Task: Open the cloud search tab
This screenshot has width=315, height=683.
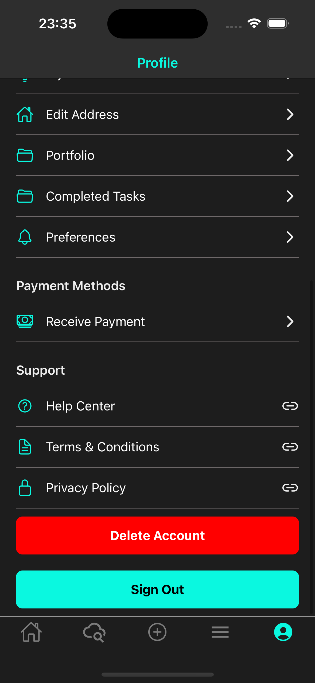Action: [x=94, y=632]
